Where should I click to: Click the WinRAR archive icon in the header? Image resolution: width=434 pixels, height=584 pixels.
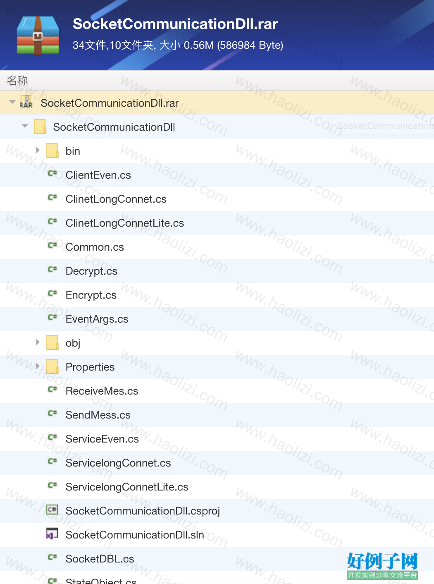38,36
